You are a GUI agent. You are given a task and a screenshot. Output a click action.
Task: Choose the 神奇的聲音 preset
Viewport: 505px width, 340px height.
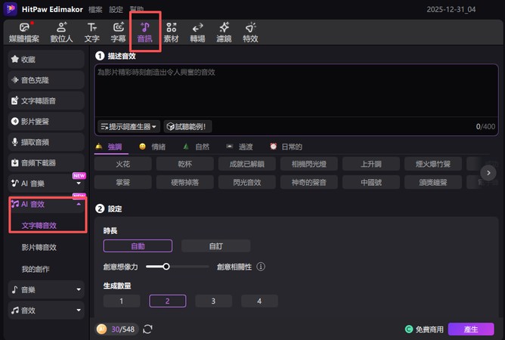click(309, 182)
